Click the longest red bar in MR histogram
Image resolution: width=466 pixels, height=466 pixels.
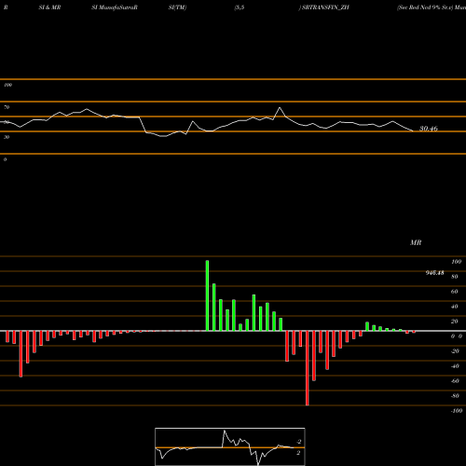coord(308,368)
